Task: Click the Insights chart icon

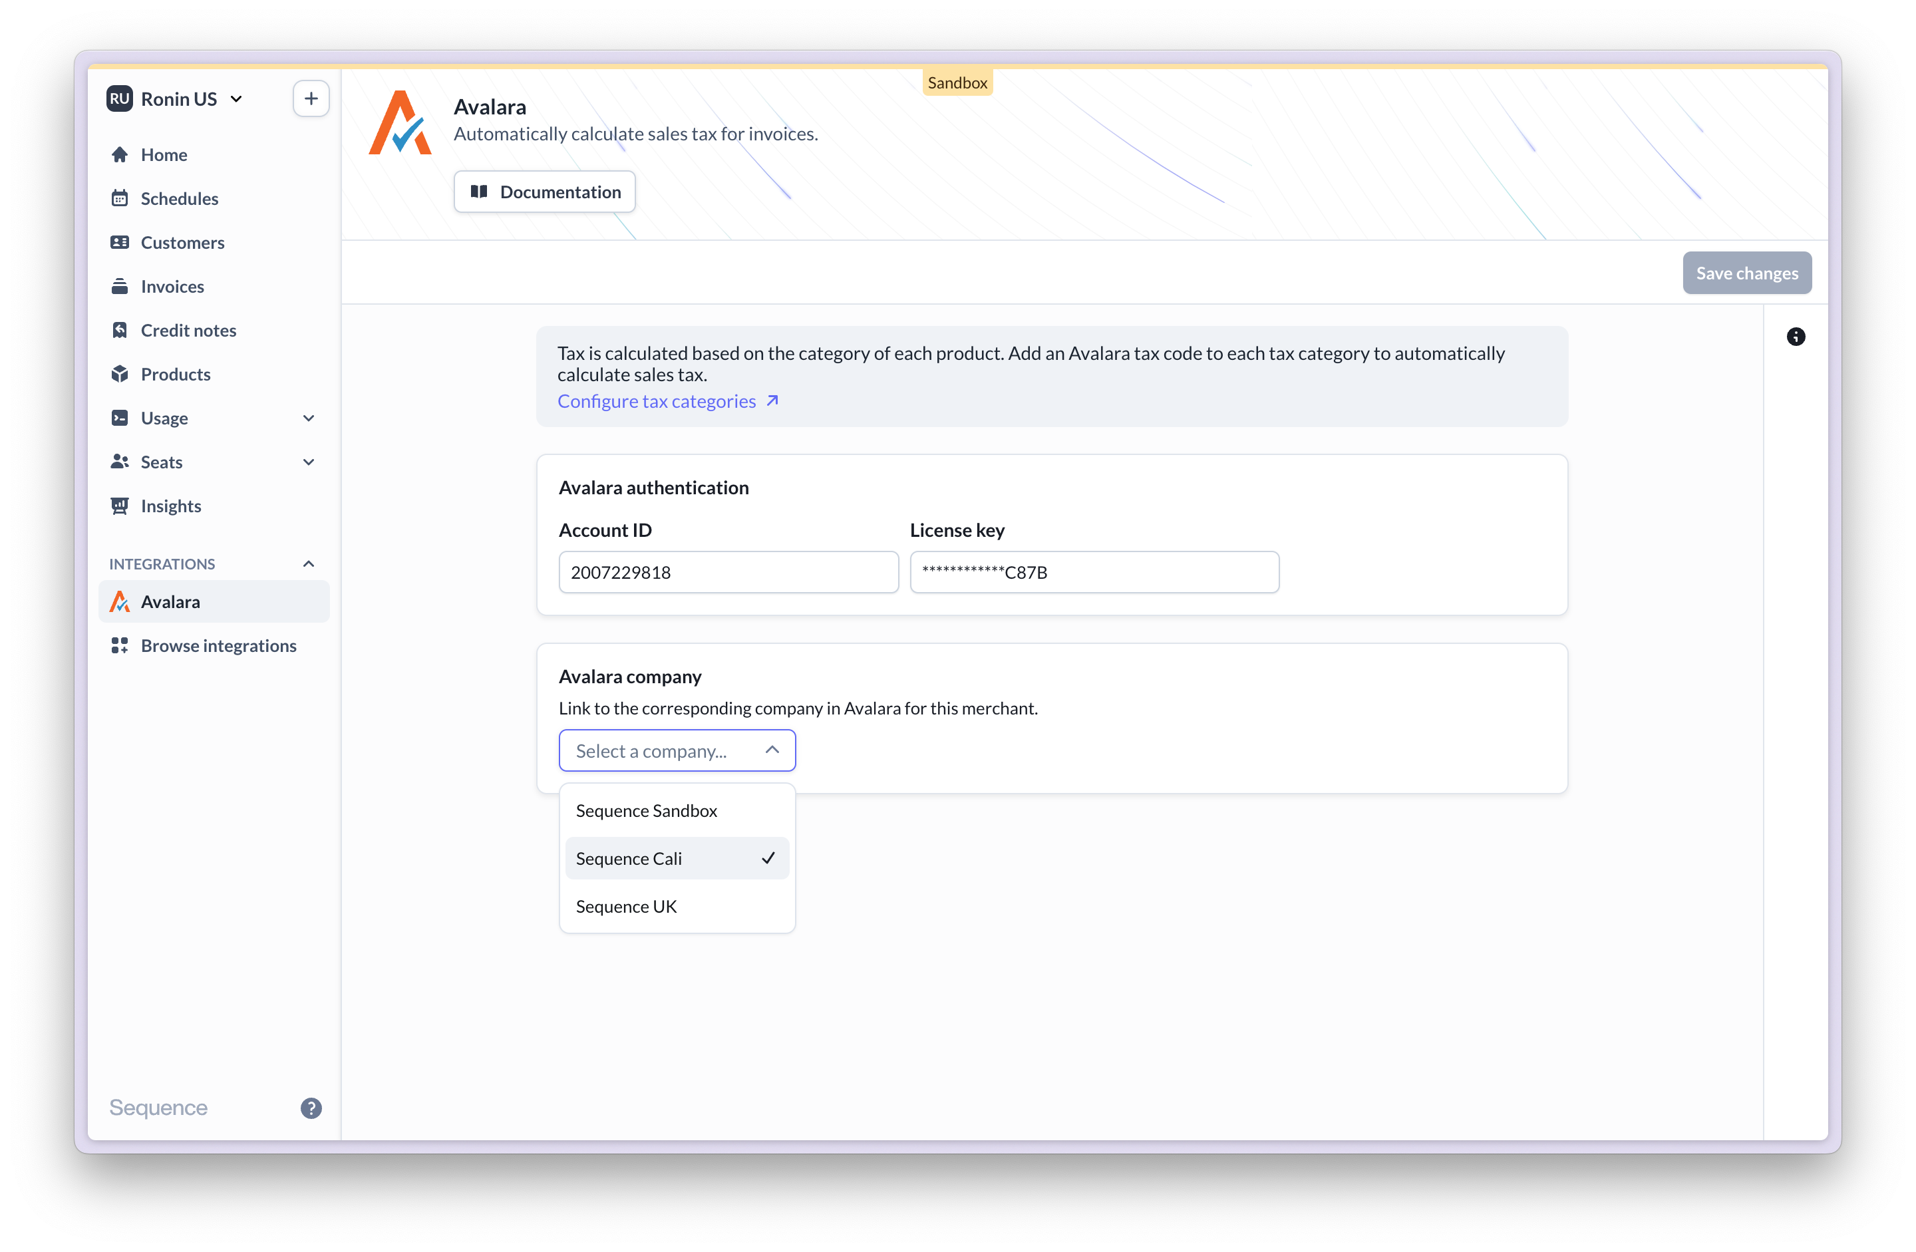Action: point(120,506)
